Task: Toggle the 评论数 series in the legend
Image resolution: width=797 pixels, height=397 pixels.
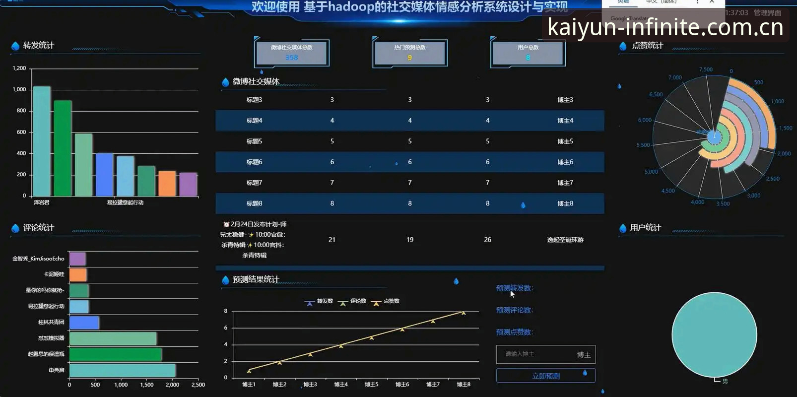Action: point(352,301)
